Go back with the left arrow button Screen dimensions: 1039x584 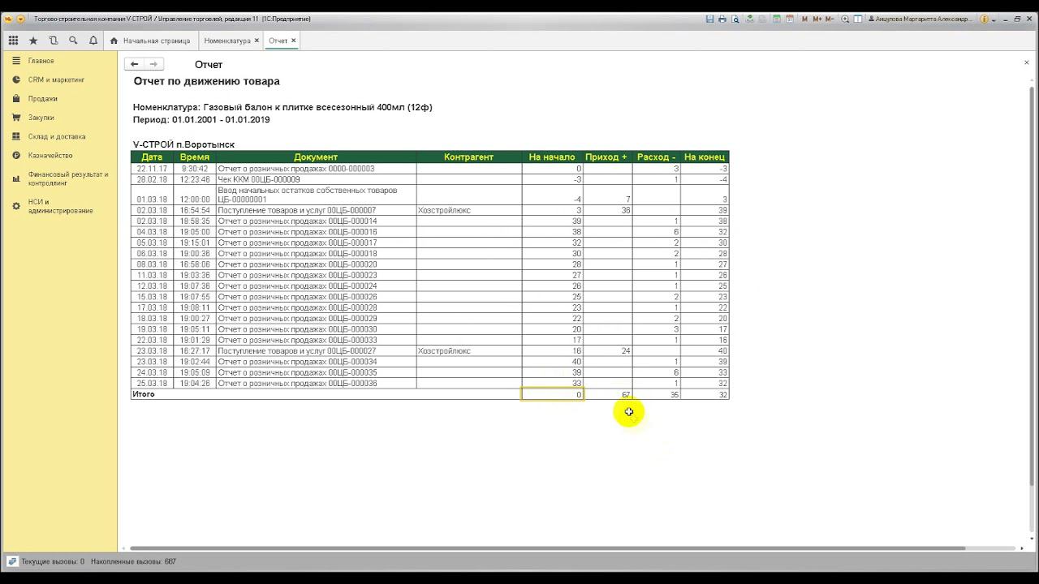(x=135, y=64)
